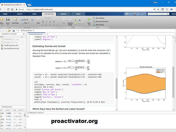Insert a Text block
Screen dimensions: 176x132
[x=38, y=21]
